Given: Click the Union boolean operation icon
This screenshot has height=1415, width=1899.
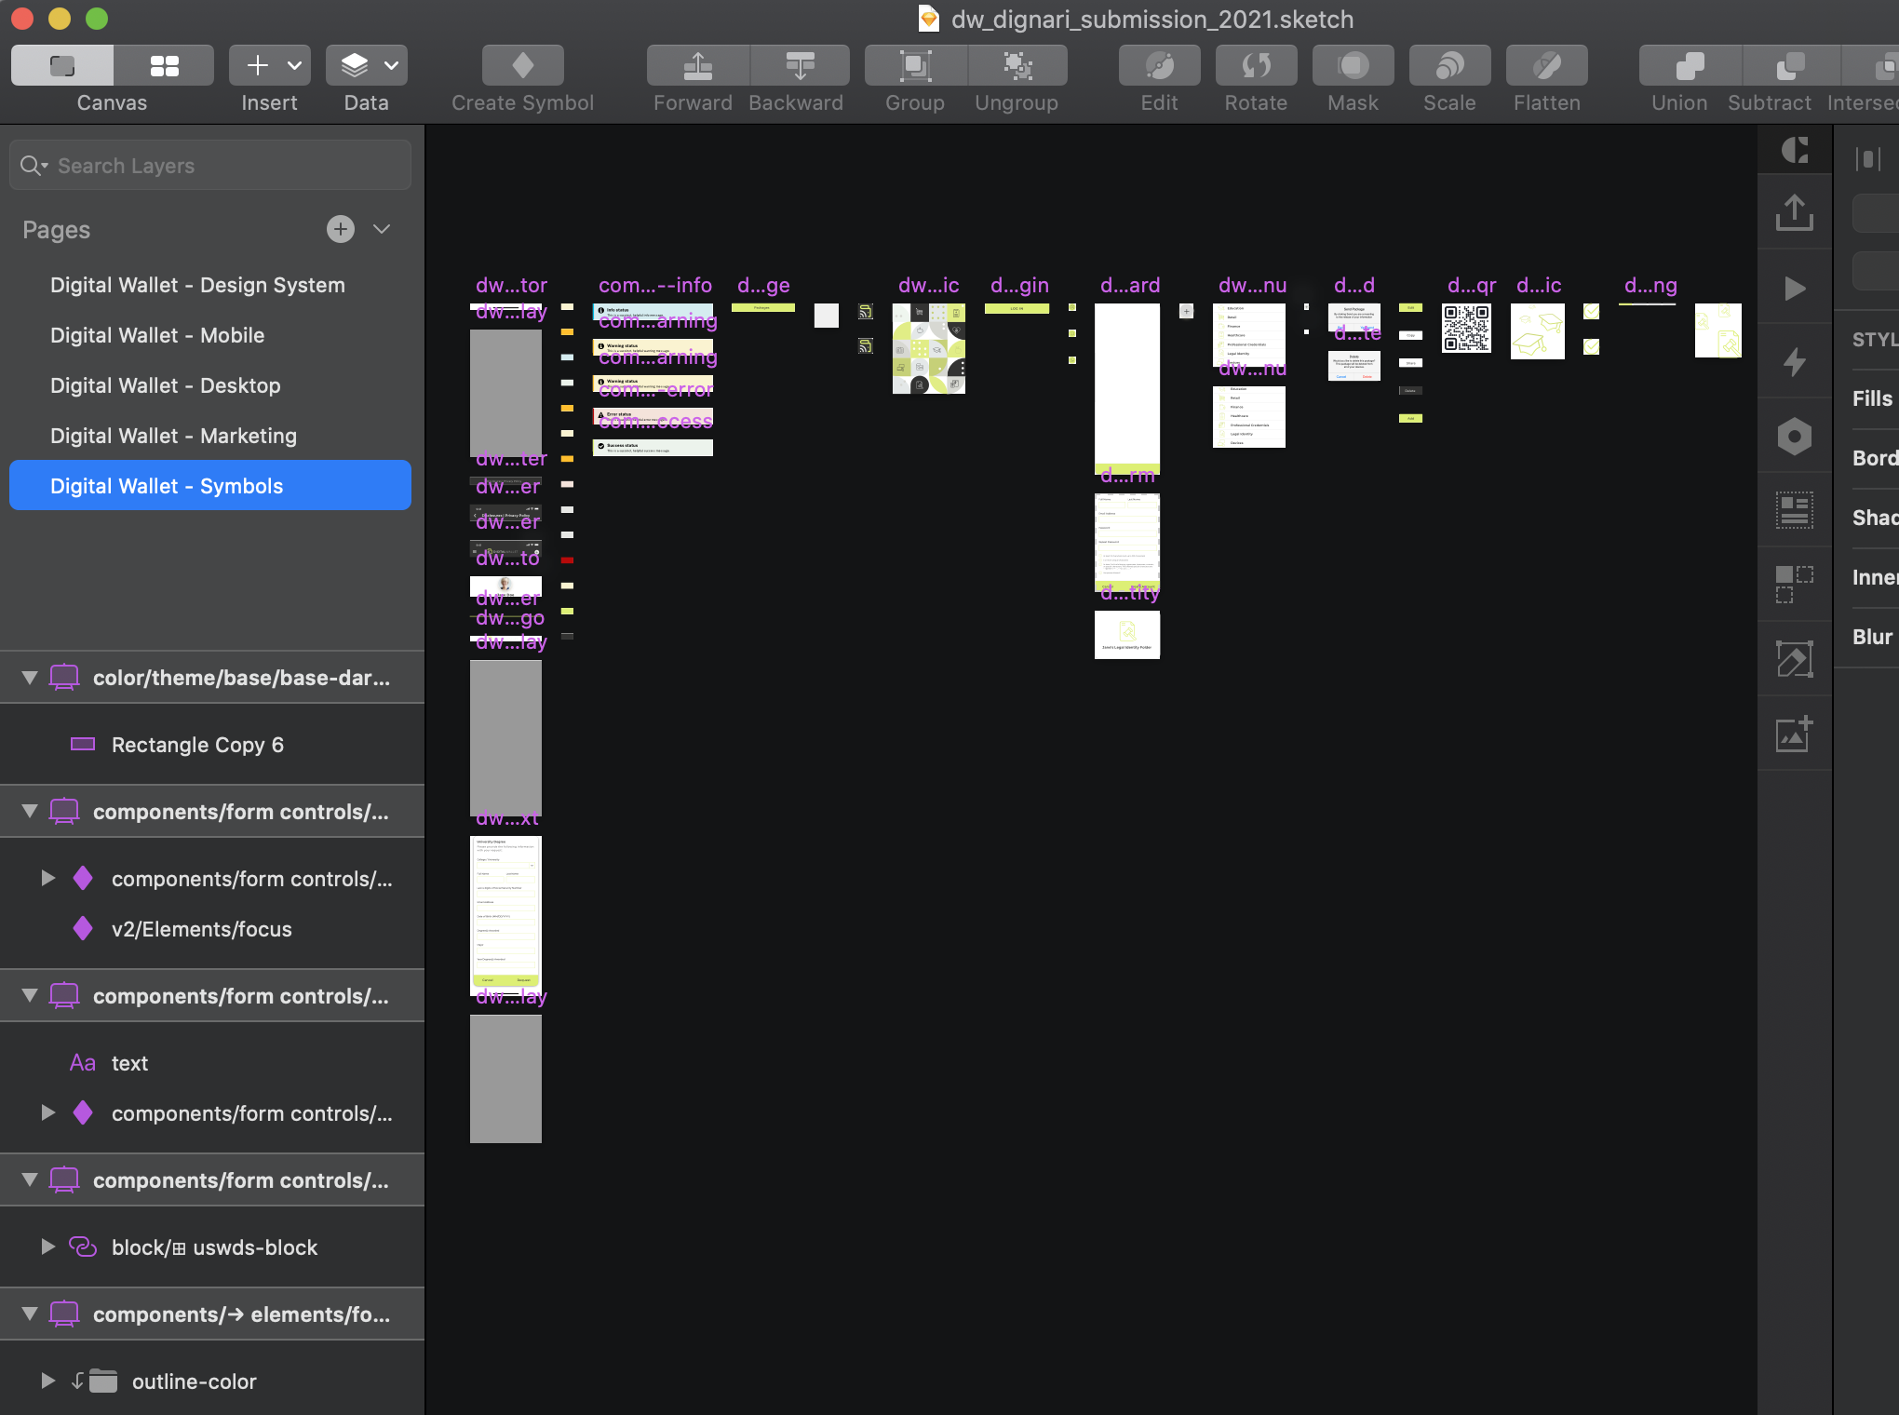Looking at the screenshot, I should (x=1689, y=66).
